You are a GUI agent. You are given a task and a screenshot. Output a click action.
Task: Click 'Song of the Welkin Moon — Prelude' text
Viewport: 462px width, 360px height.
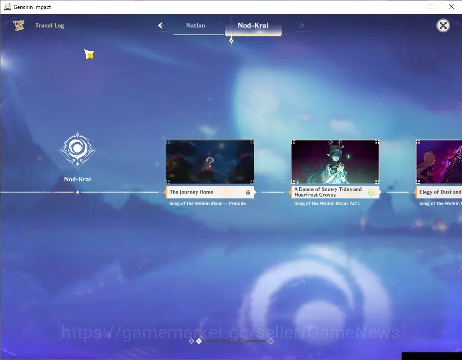(x=207, y=203)
